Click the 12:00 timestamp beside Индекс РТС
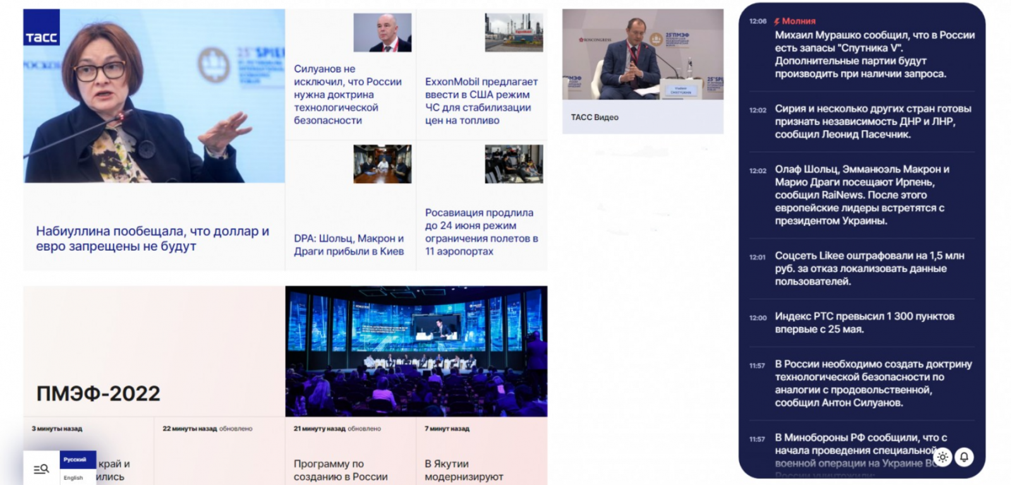 [758, 318]
